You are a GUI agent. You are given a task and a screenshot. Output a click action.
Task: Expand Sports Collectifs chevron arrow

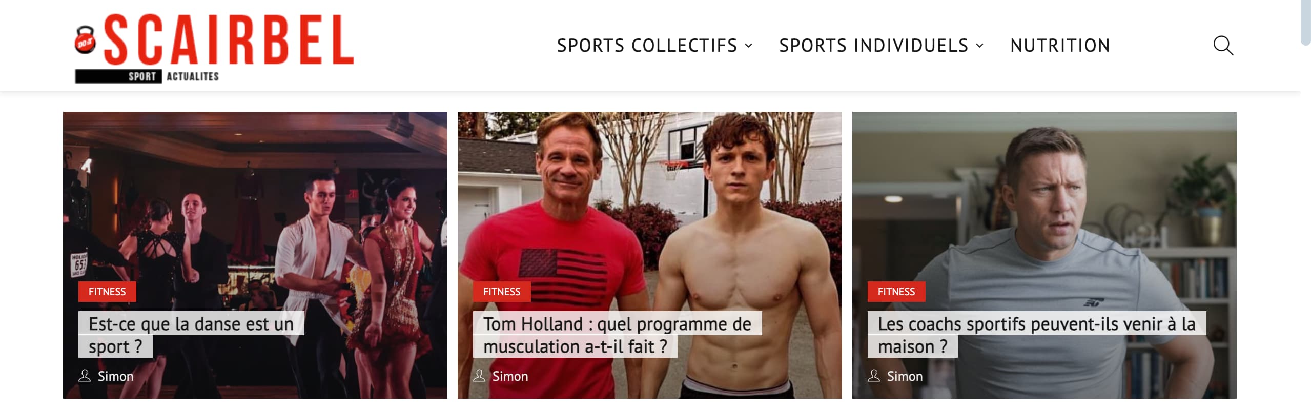(x=749, y=46)
